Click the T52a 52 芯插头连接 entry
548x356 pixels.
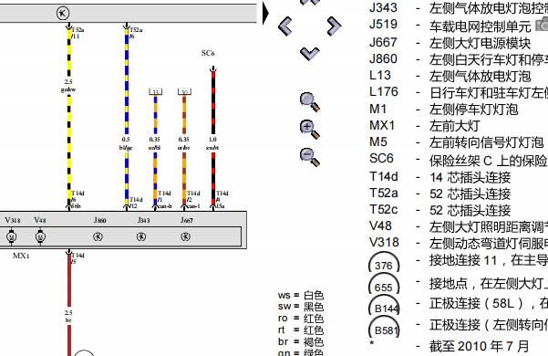440,193
